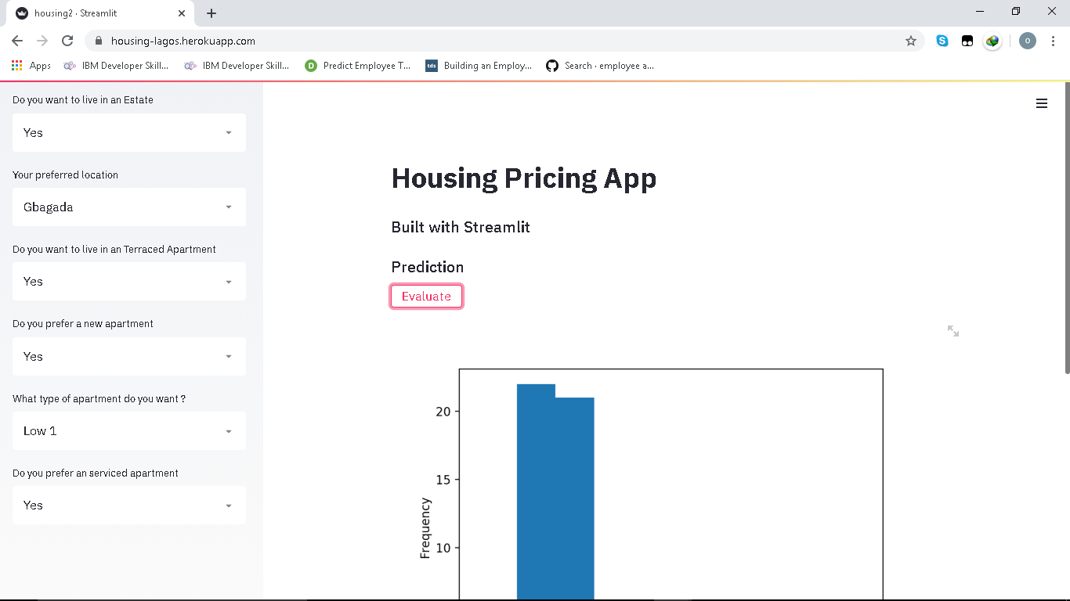Image resolution: width=1070 pixels, height=601 pixels.
Task: Click the browser forward arrow
Action: tap(42, 41)
